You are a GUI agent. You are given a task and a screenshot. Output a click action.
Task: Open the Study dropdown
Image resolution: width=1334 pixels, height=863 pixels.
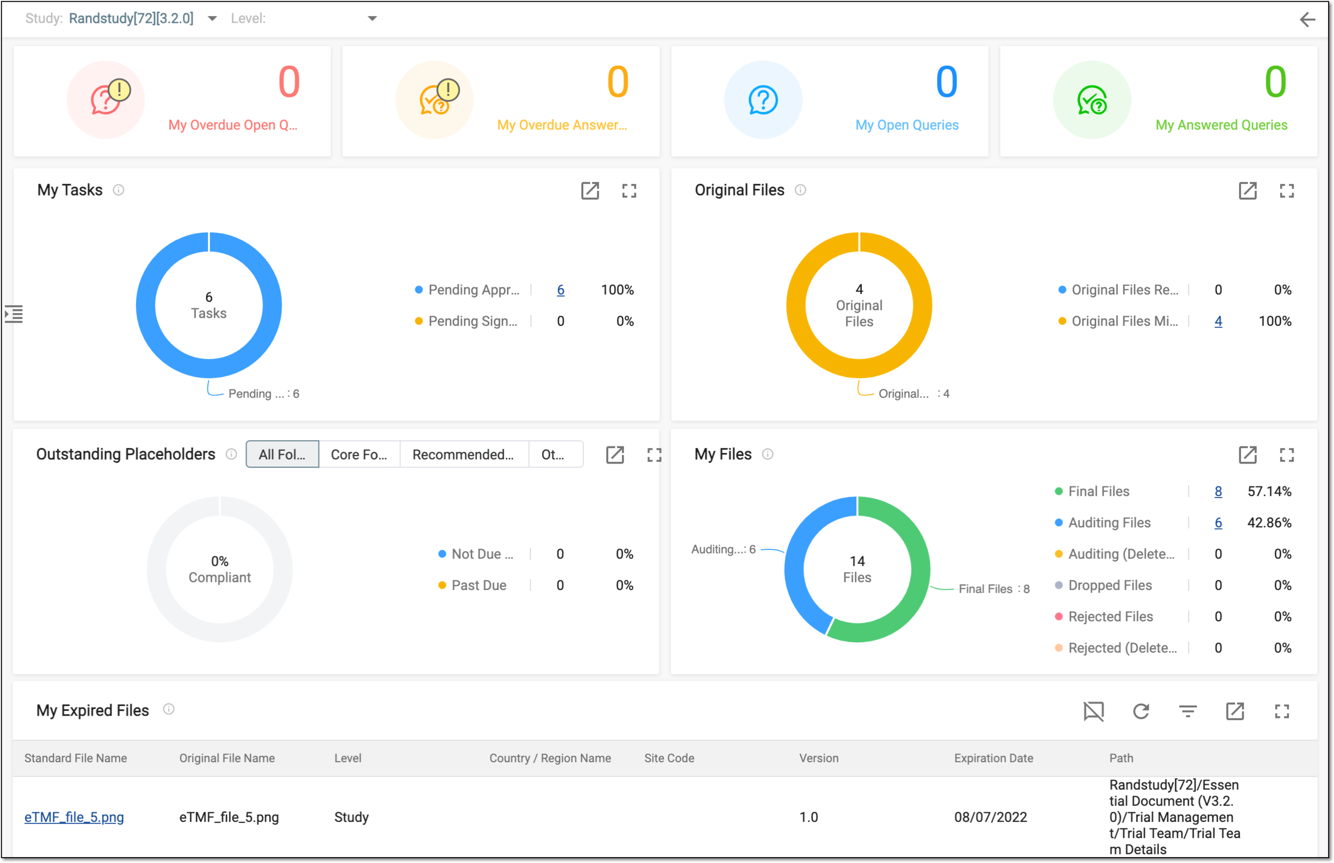[212, 19]
